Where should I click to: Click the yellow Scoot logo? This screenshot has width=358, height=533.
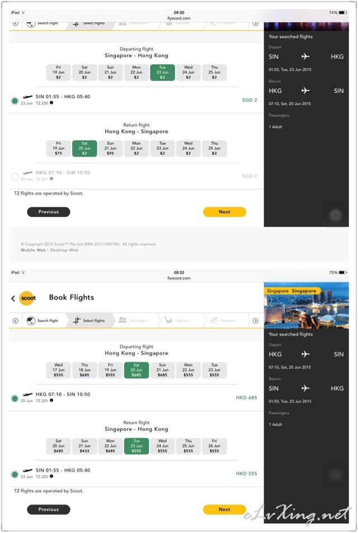[27, 298]
